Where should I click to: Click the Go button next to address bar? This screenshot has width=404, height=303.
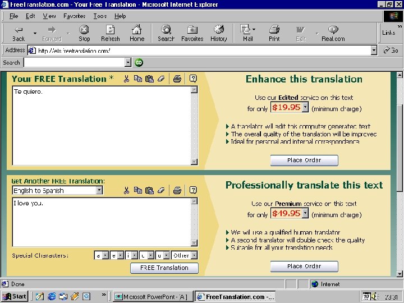coord(391,50)
